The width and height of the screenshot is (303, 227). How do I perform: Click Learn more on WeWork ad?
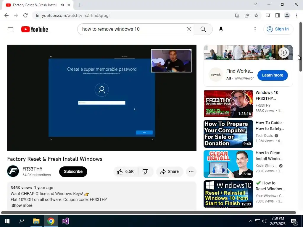click(273, 75)
